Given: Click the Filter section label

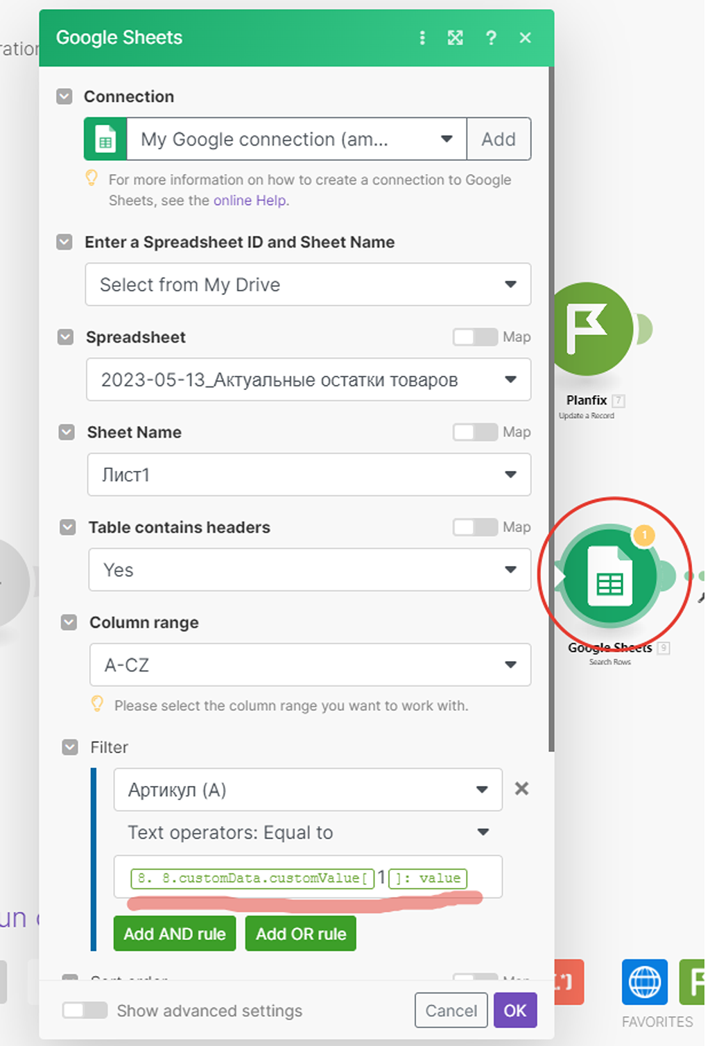Looking at the screenshot, I should pos(110,747).
